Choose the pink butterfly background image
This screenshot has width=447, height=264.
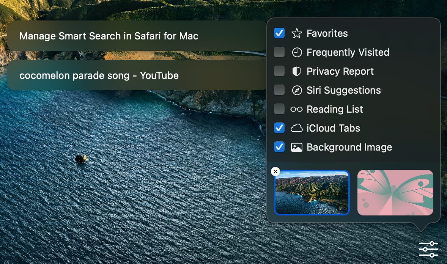coord(395,193)
